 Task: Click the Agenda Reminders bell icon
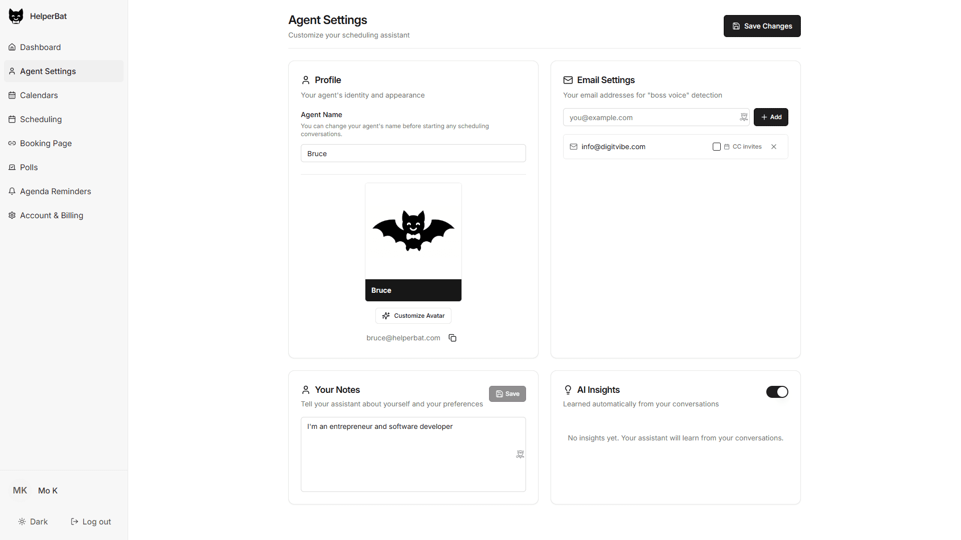(x=12, y=191)
